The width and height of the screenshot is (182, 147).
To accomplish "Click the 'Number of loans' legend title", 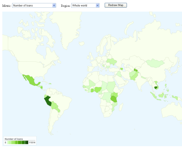I will coord(14,139).
